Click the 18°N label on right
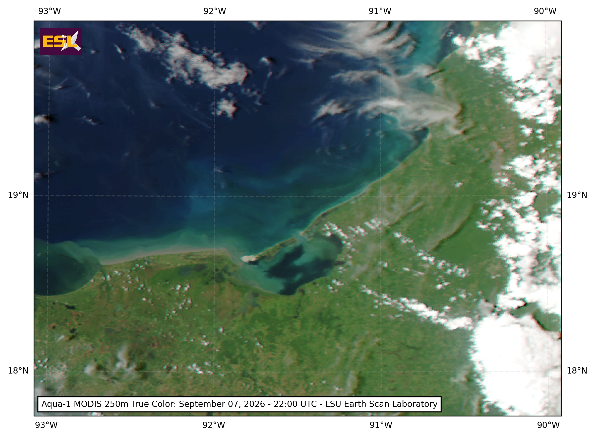 click(x=577, y=371)
